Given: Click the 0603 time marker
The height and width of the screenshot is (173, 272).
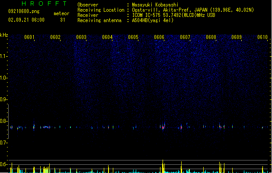Looking at the screenshot, I should 81,37.
